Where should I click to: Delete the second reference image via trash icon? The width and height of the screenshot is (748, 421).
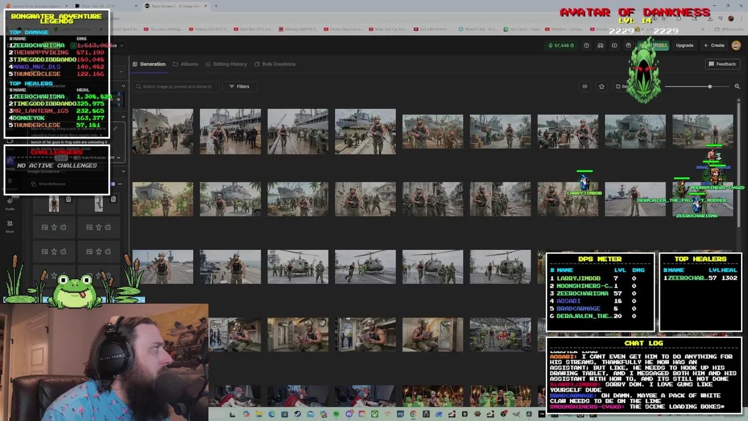(x=113, y=199)
